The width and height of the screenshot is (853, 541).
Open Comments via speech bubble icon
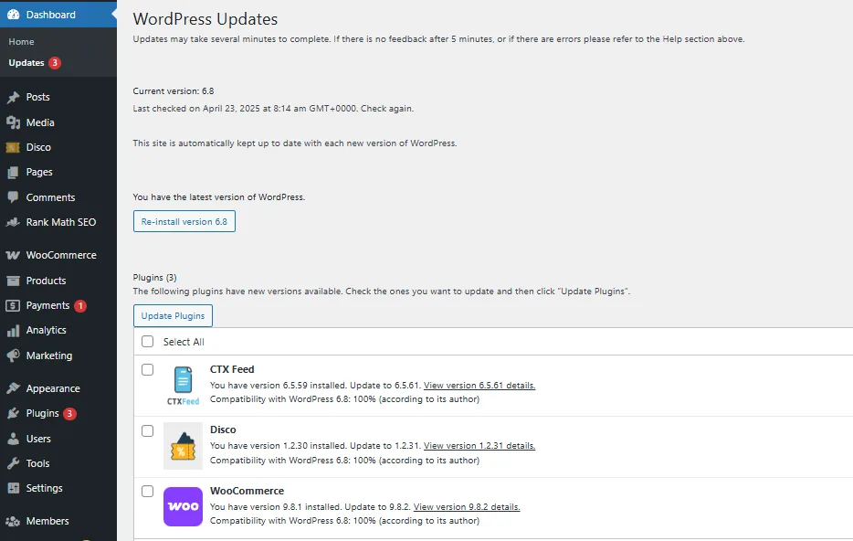coord(13,197)
